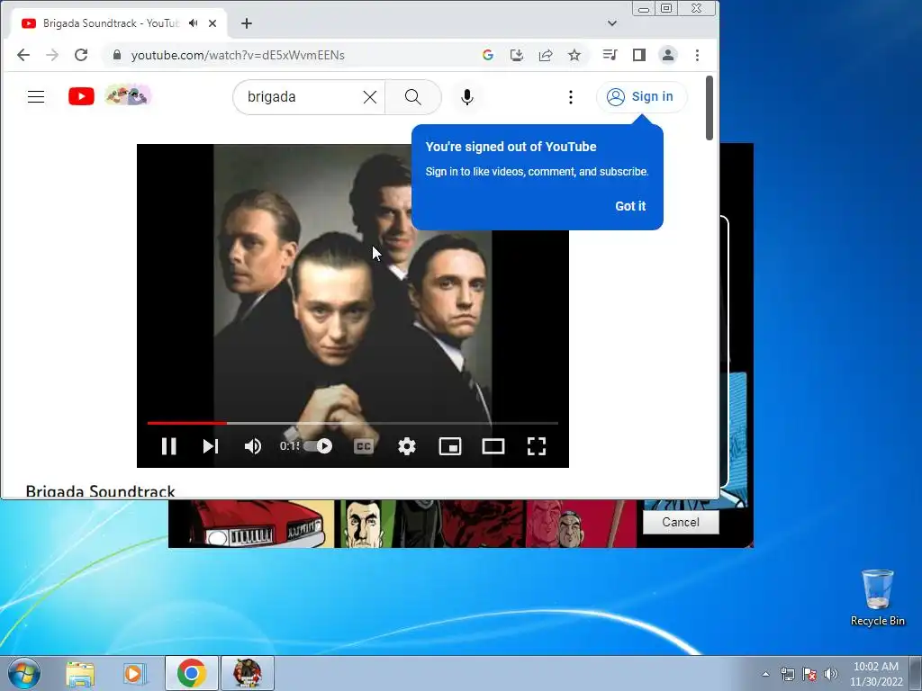The width and height of the screenshot is (922, 691).
Task: Open Chrome profile avatar
Action: click(x=667, y=55)
